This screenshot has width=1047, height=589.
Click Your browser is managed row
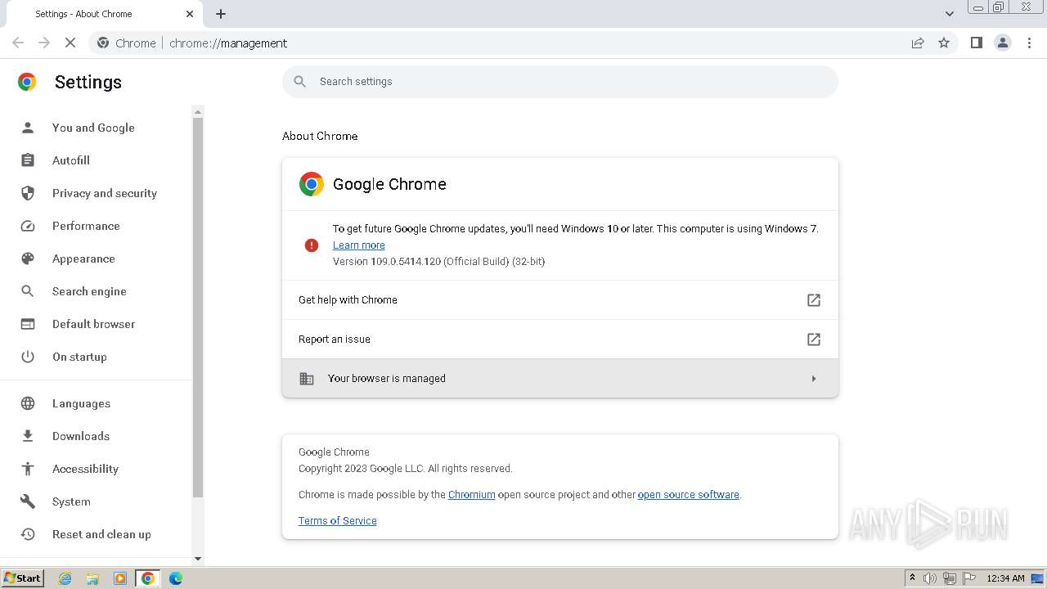[x=560, y=379]
